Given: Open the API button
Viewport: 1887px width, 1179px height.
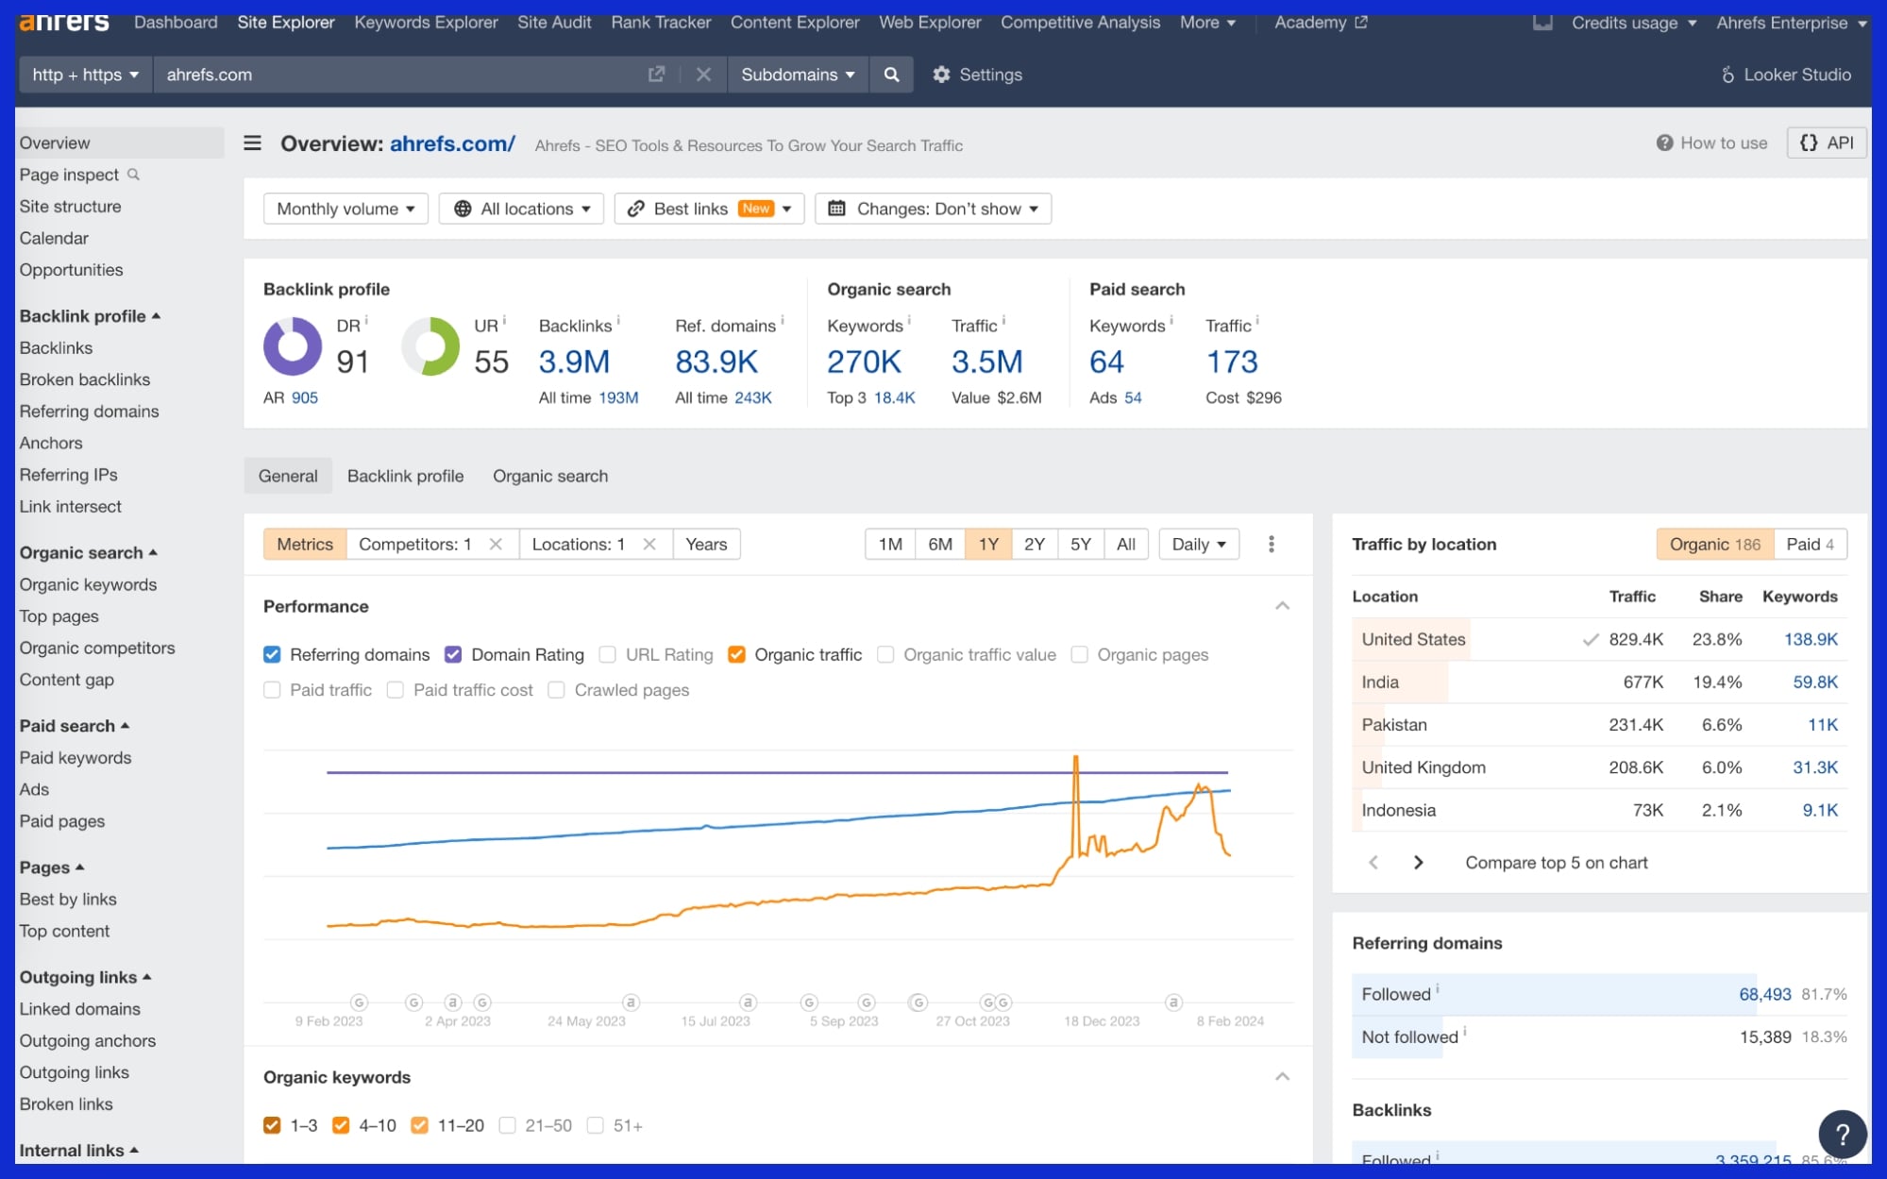Looking at the screenshot, I should pos(1827,143).
